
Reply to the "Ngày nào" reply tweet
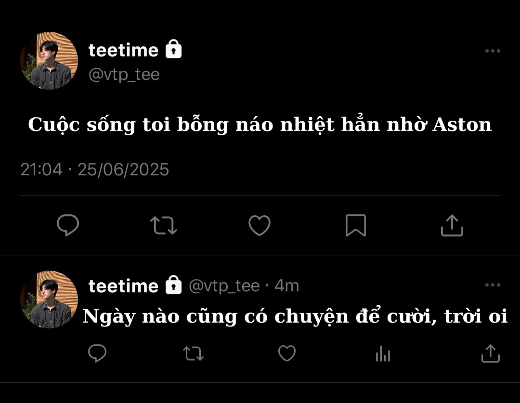point(97,354)
